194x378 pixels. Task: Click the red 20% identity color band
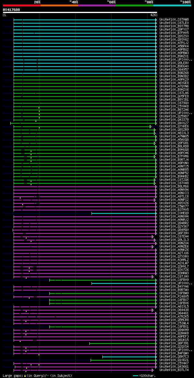22,5
